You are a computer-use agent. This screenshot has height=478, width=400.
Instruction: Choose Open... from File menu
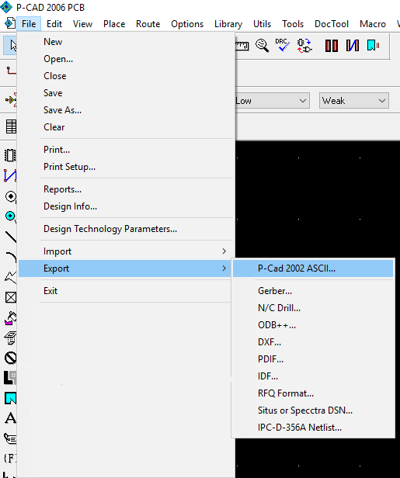click(x=126, y=59)
